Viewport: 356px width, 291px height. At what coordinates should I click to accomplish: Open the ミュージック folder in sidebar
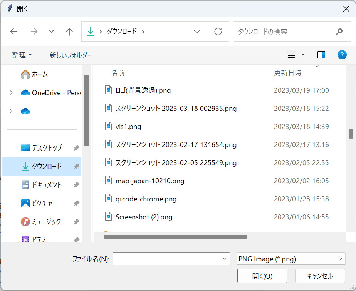tap(46, 222)
